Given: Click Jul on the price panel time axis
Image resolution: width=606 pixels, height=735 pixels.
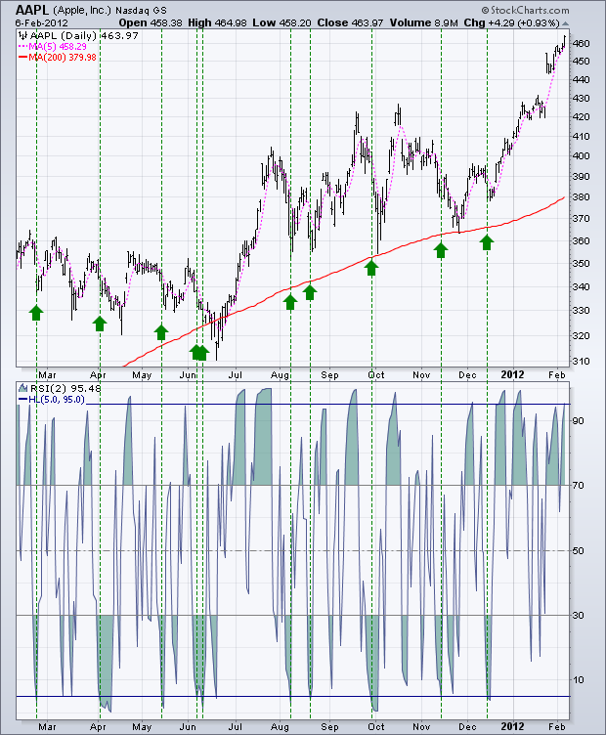Looking at the screenshot, I should tap(236, 375).
